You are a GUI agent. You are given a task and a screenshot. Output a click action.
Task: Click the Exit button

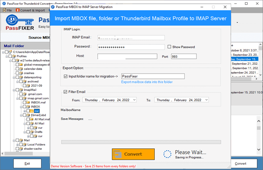point(27,163)
